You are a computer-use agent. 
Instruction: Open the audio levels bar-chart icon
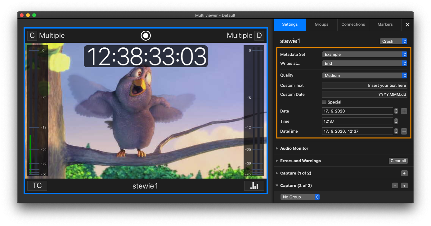click(x=254, y=186)
